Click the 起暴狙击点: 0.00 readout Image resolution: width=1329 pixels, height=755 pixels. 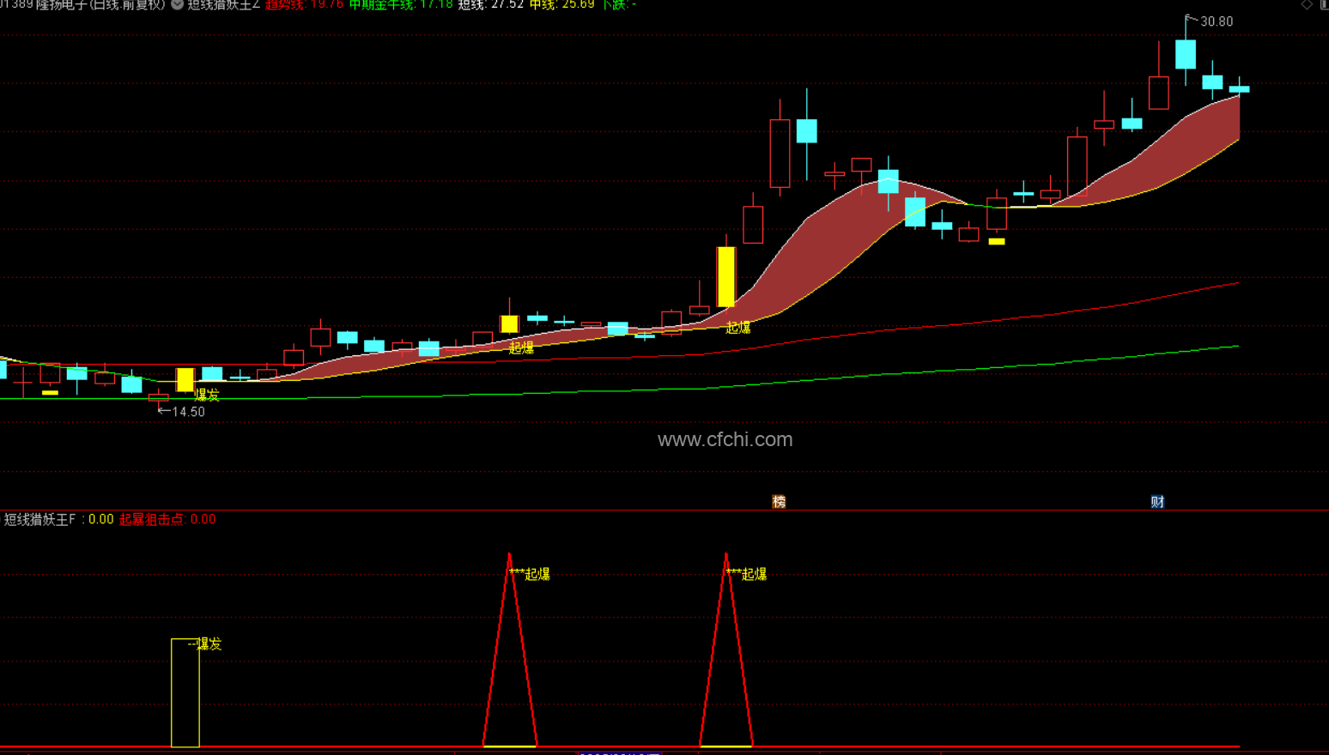tap(167, 519)
